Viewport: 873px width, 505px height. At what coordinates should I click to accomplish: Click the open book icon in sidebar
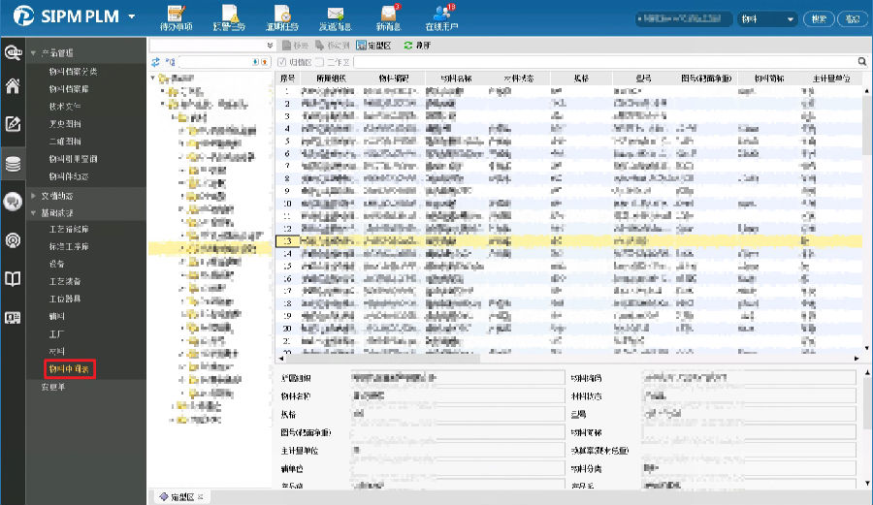(x=13, y=279)
